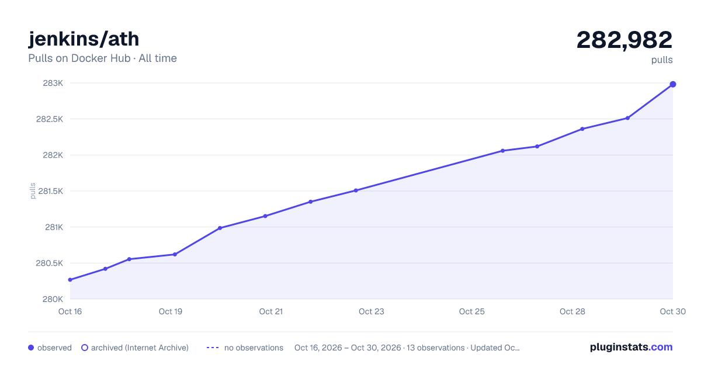Viewport: 701px width, 368px height.
Task: Click the 282,982 total pulls figure
Action: (x=624, y=40)
